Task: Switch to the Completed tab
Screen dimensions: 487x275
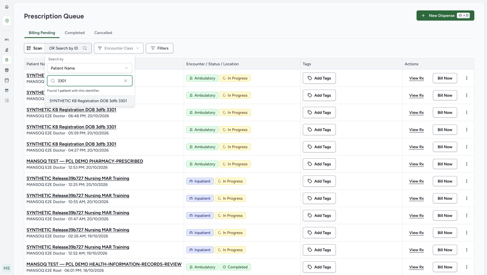Action: point(75,33)
